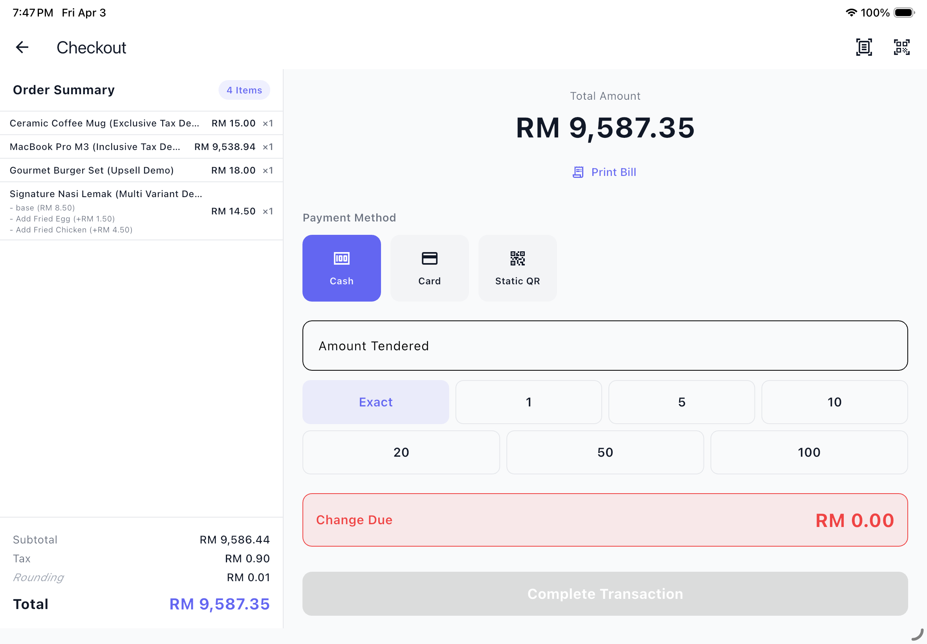Choose the 20 quick amount button
This screenshot has width=927, height=644.
401,452
